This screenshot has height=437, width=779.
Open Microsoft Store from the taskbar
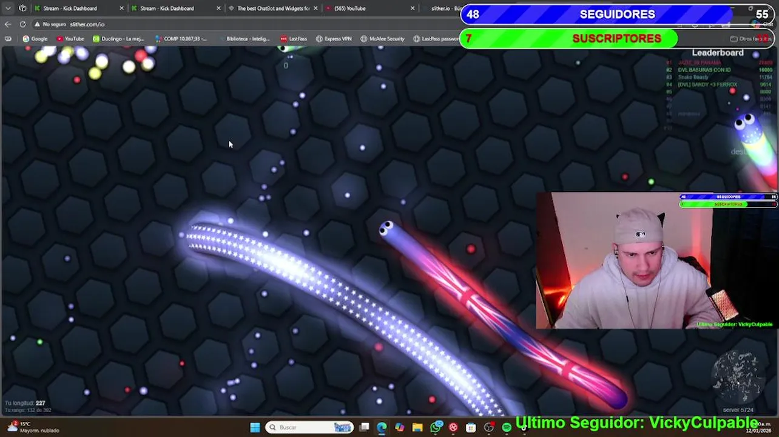pos(471,427)
